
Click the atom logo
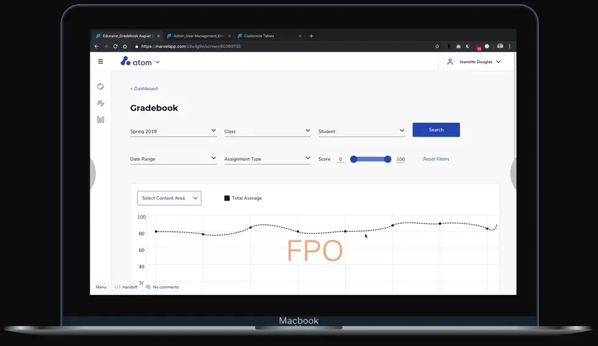[136, 62]
